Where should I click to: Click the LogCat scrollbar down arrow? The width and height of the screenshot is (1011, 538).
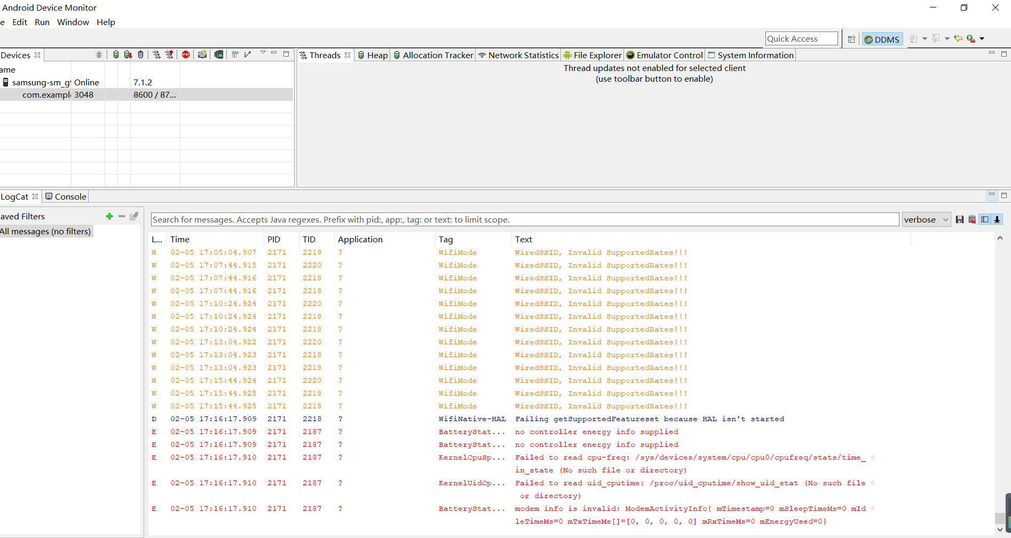point(1000,529)
